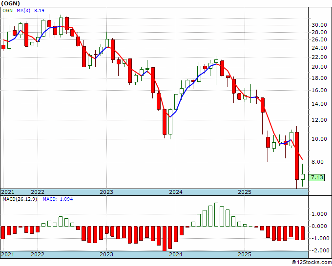Click the -2.000 MACD axis label
The height and width of the screenshot is (266, 332).
pyautogui.click(x=319, y=250)
